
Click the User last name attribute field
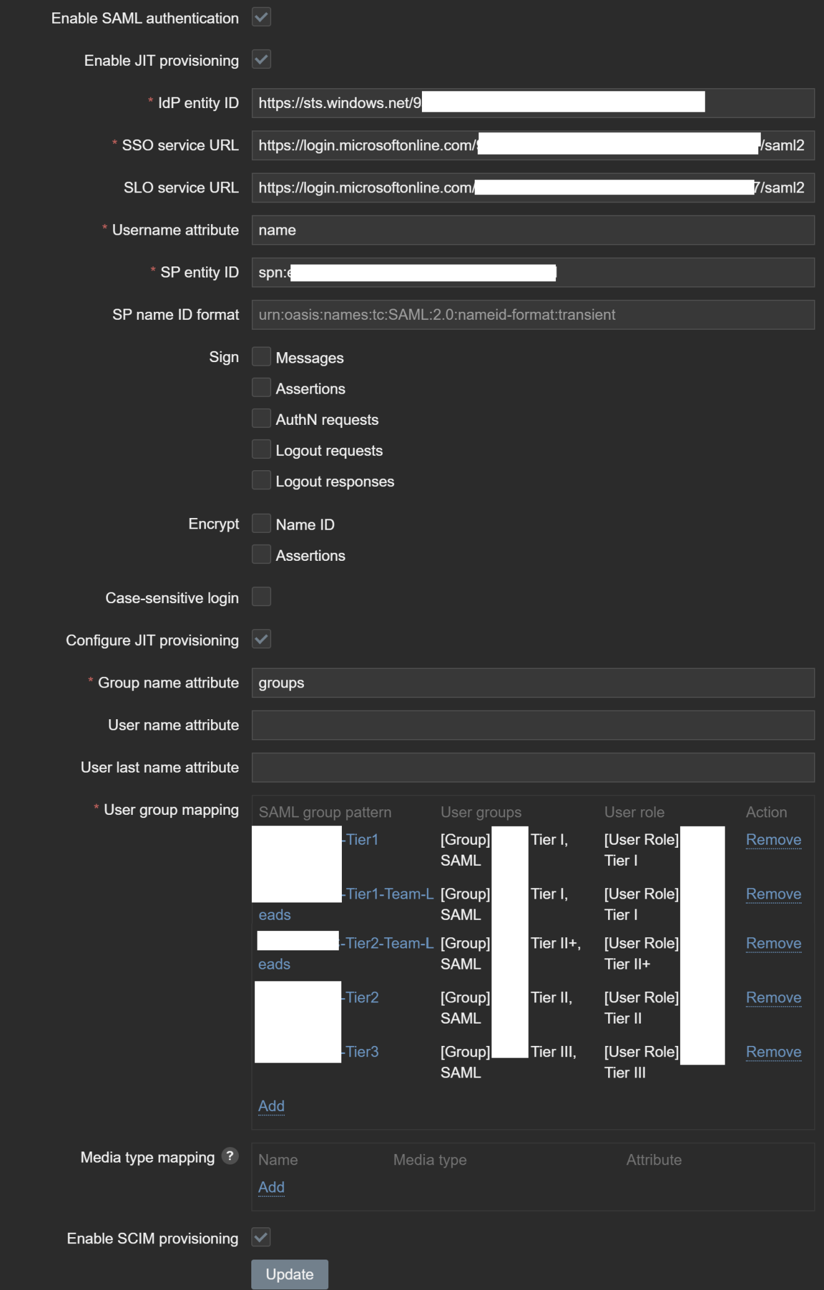(x=532, y=768)
